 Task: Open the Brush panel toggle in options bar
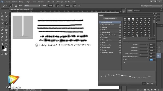(16, 6)
